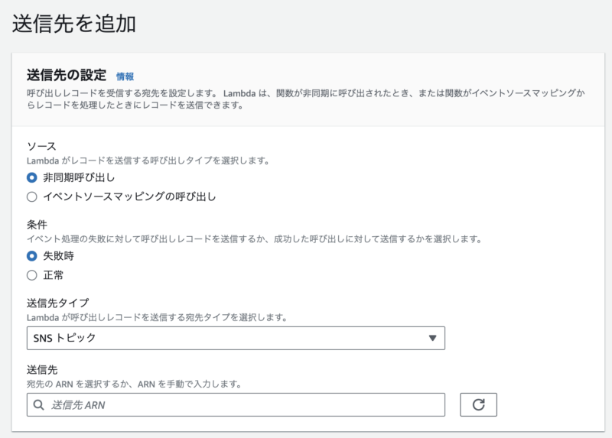This screenshot has height=438, width=612.
Task: Click the refresh icon beside the ARN field
Action: pyautogui.click(x=478, y=404)
